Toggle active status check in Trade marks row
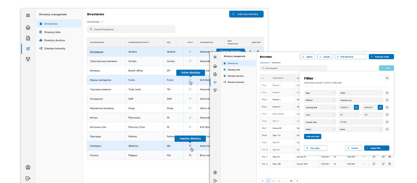Viewport: 417px width, 183px height. [x=190, y=89]
